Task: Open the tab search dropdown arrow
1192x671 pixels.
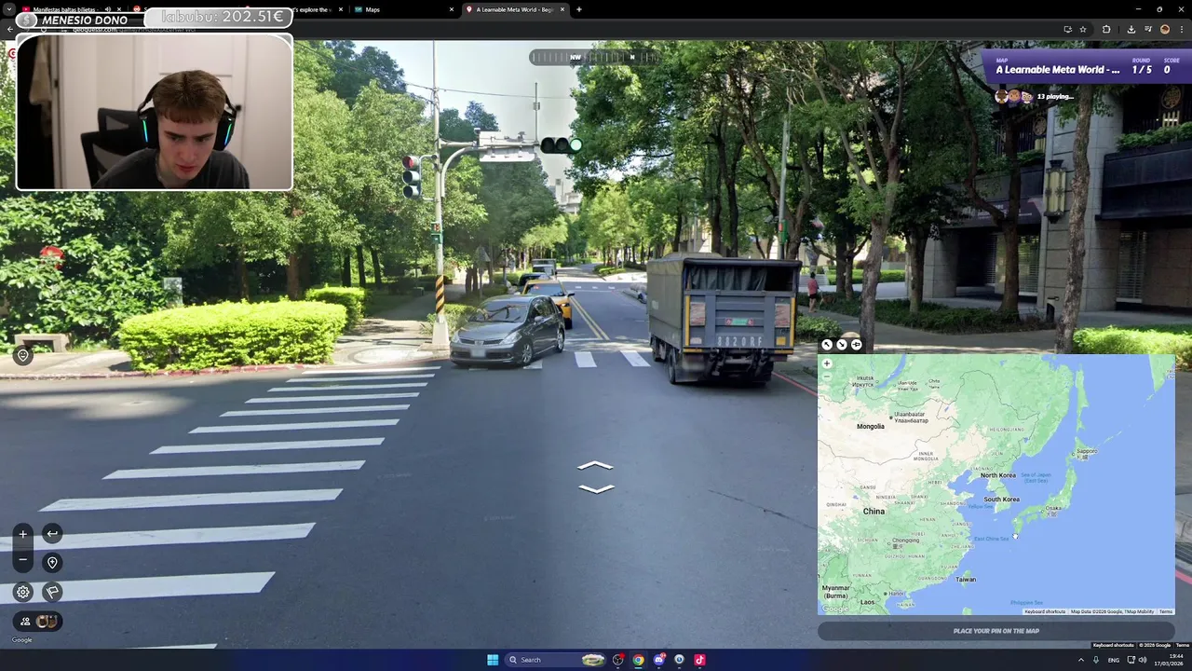Action: 8,9
